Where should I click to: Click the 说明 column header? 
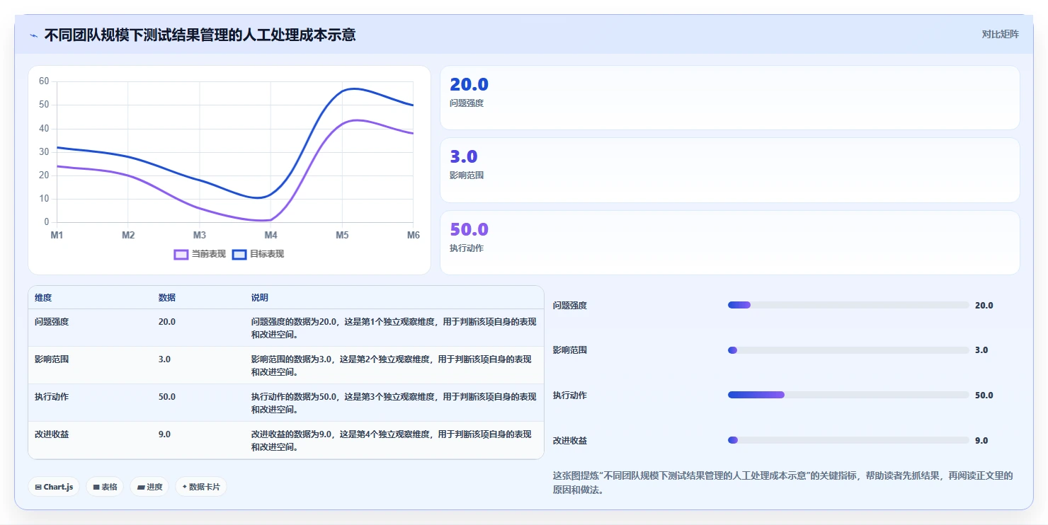260,298
